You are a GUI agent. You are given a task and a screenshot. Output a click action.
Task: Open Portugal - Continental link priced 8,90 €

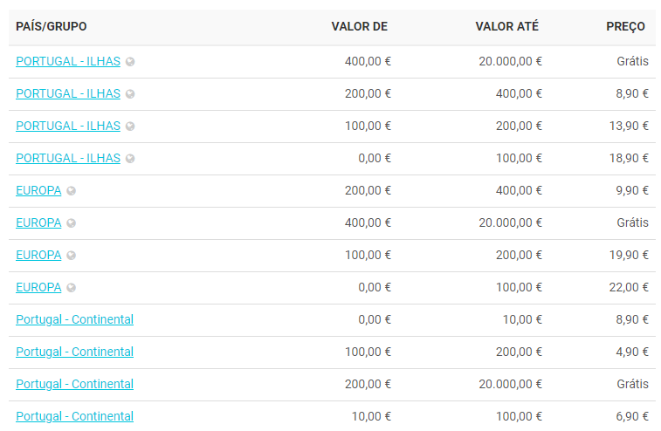click(x=74, y=319)
